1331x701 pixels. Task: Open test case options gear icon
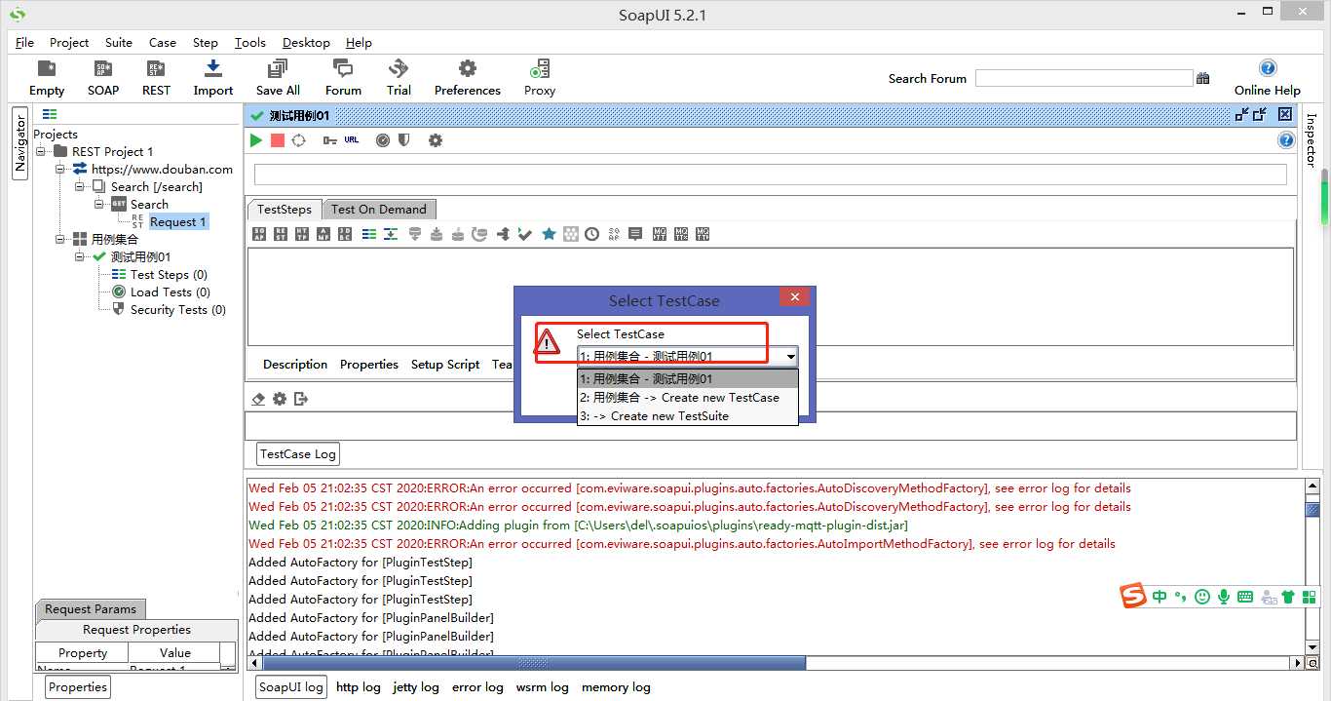[436, 140]
